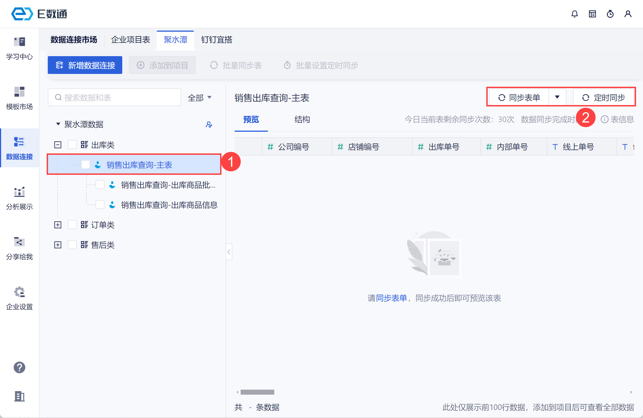Open 学习中心 in the sidebar
Screen dimensions: 643x418
[x=19, y=48]
